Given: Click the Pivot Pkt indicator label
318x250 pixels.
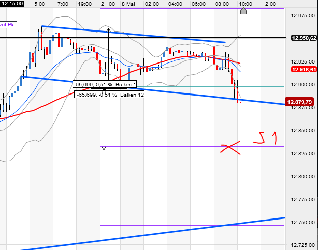Looking at the screenshot, I should tap(8, 25).
